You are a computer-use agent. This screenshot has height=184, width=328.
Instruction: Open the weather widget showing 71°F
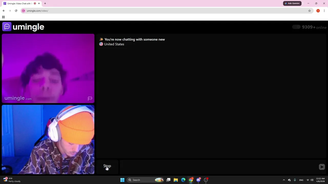pyautogui.click(x=12, y=180)
